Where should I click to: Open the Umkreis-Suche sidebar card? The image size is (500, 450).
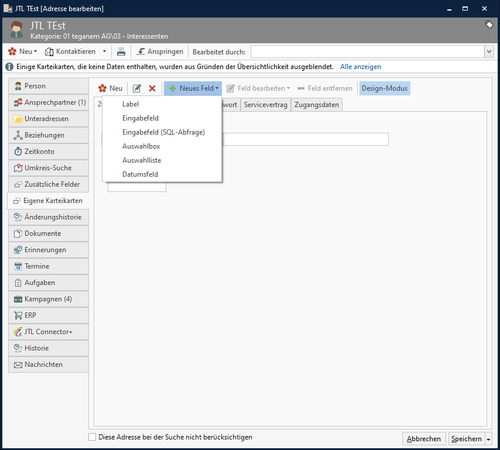click(x=49, y=168)
